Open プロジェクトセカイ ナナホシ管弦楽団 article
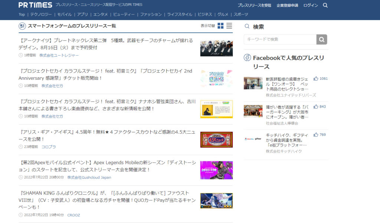380x223 pixels. click(x=107, y=105)
